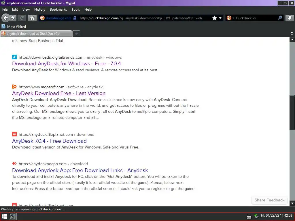Viewport: 295px width, 221px height.
Task: Open AnyDesk 7.0.4 - Free Download link
Action: coord(49,141)
